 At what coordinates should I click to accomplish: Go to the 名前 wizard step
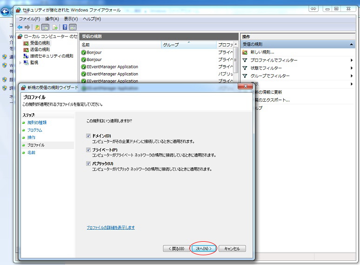pos(32,152)
